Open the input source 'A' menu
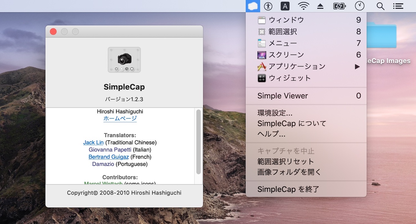This screenshot has height=224, width=416. pyautogui.click(x=285, y=6)
